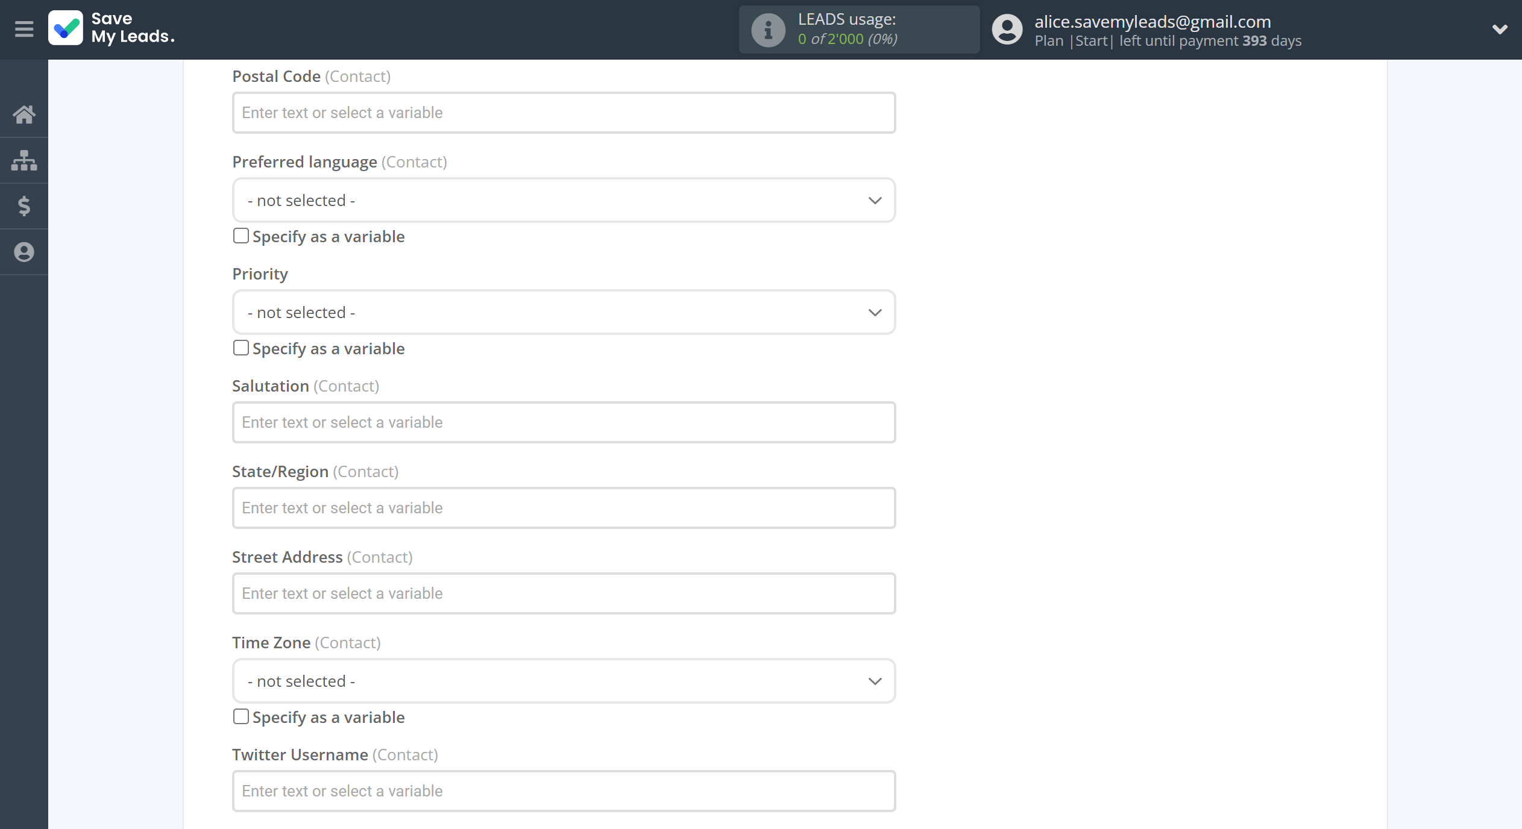
Task: Open the Preferred language dropdown
Action: [564, 200]
